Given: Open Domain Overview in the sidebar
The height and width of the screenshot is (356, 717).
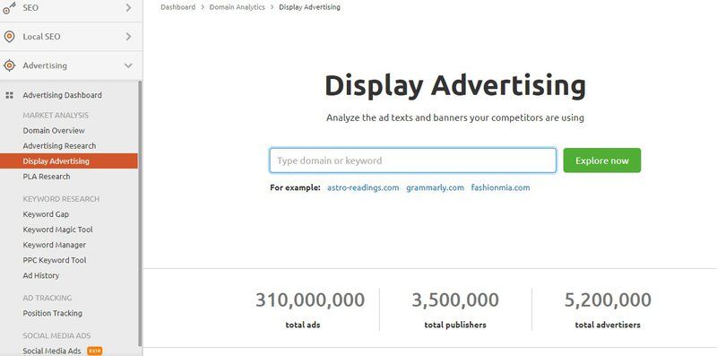Looking at the screenshot, I should coord(54,130).
